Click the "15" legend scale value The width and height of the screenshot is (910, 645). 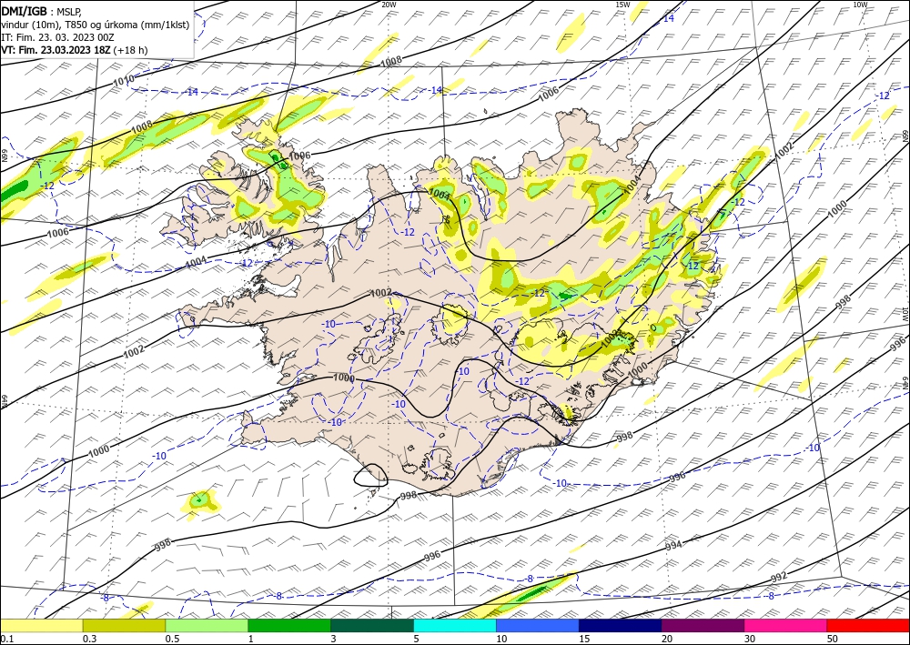point(583,639)
